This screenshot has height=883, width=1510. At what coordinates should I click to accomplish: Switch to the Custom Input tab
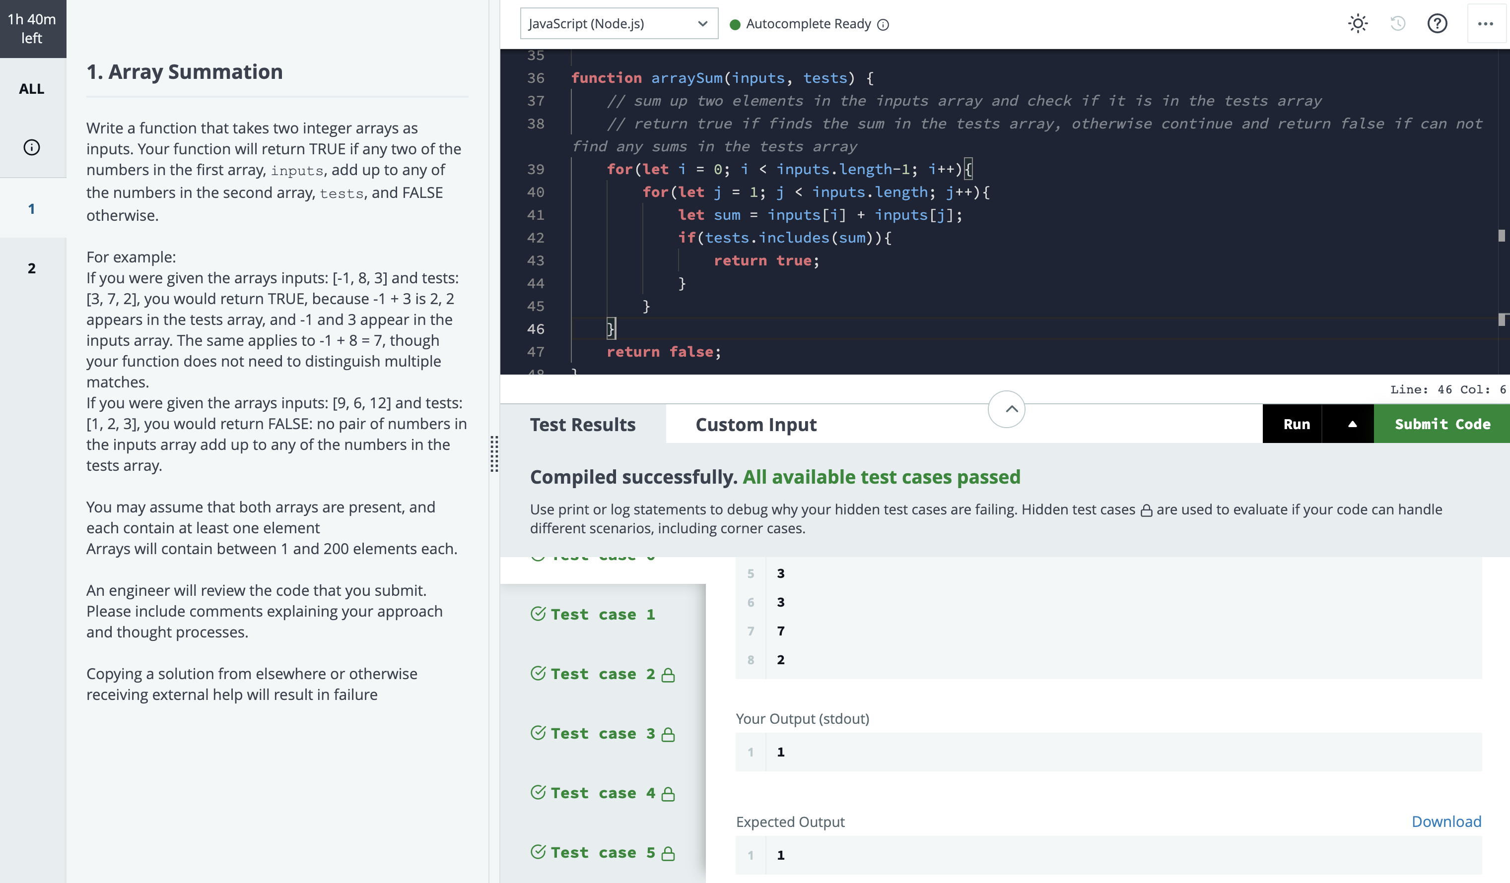(x=755, y=425)
